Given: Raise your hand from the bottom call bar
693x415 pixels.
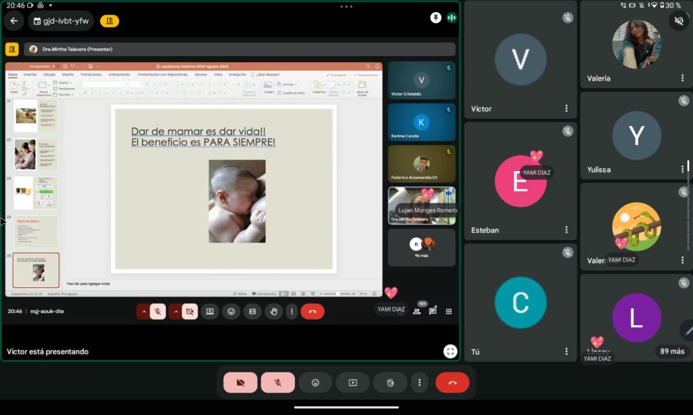Looking at the screenshot, I should point(390,383).
